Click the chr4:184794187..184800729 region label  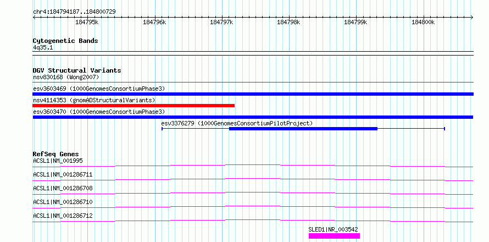pos(74,12)
